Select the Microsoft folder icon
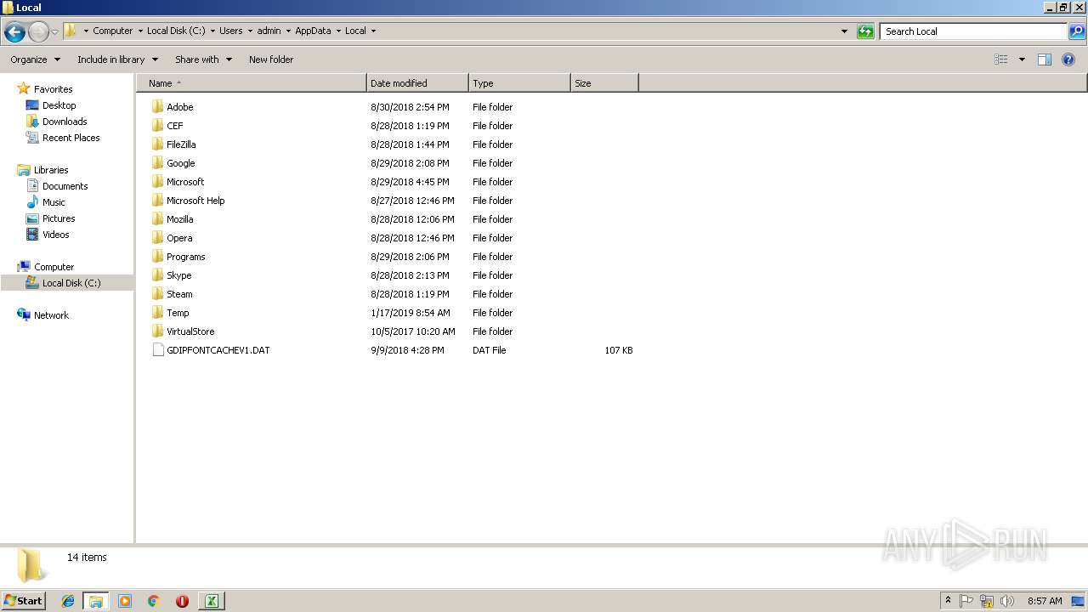This screenshot has width=1088, height=612. tap(157, 182)
